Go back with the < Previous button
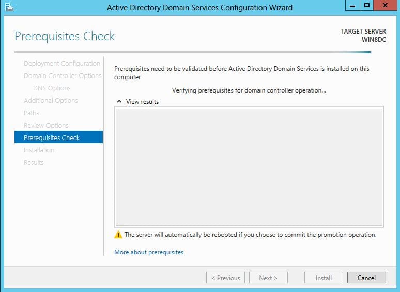The height and width of the screenshot is (292, 400). pyautogui.click(x=225, y=278)
